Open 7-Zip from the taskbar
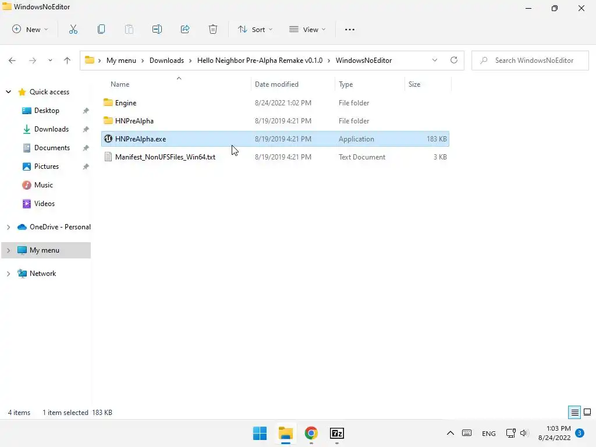 [337, 433]
